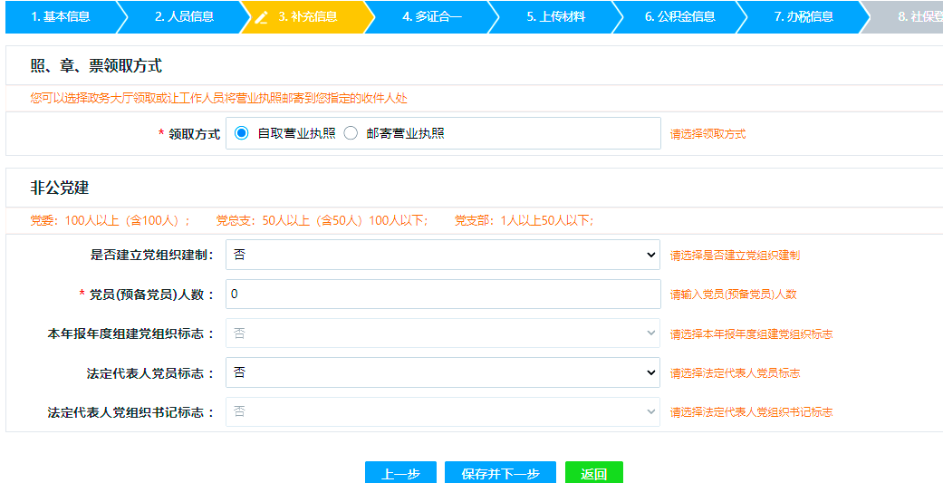Jump to step 8. 社保 tab
The height and width of the screenshot is (483, 943).
pyautogui.click(x=915, y=16)
